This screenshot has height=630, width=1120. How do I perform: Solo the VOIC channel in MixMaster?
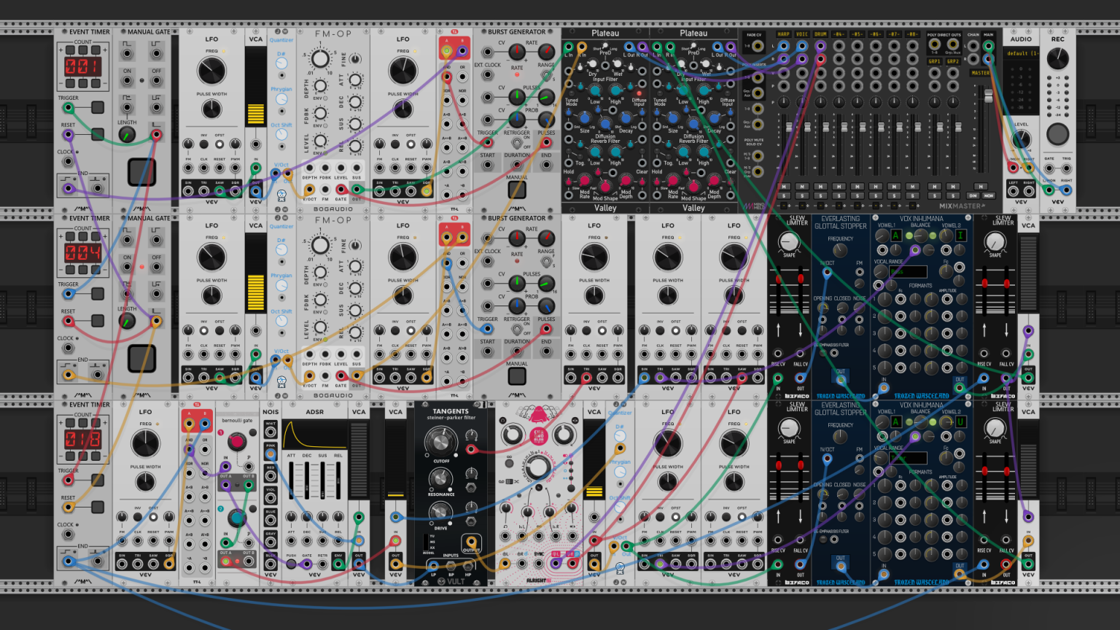pyautogui.click(x=802, y=195)
